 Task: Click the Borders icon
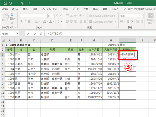37,21
